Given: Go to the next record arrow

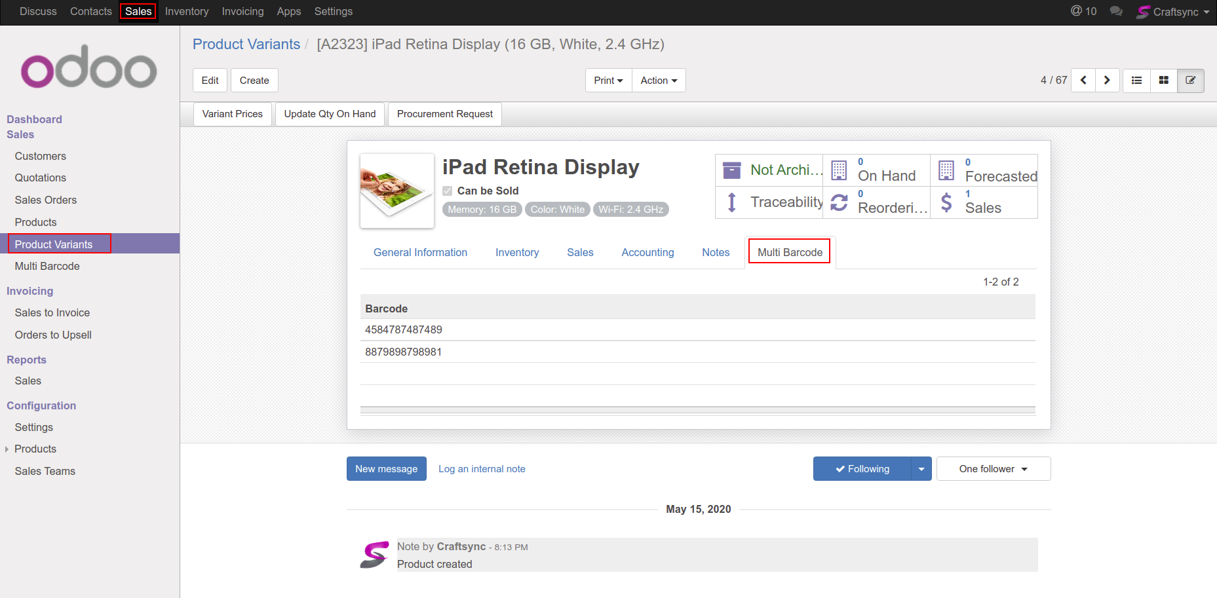Looking at the screenshot, I should pyautogui.click(x=1107, y=81).
